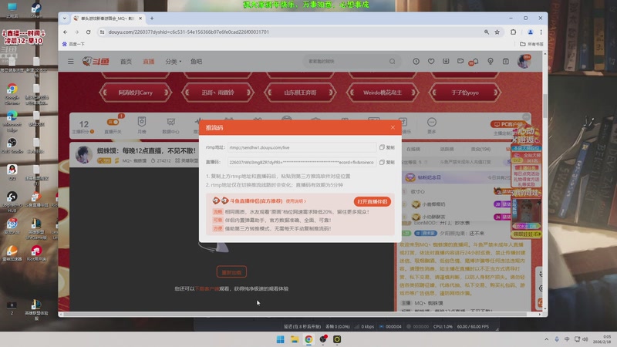Open the followed heart icon

coord(431,62)
